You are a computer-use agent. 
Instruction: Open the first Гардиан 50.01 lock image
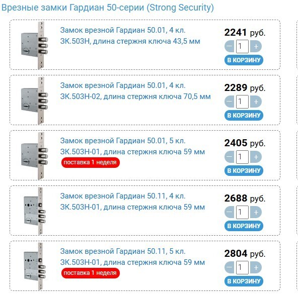click(34, 45)
